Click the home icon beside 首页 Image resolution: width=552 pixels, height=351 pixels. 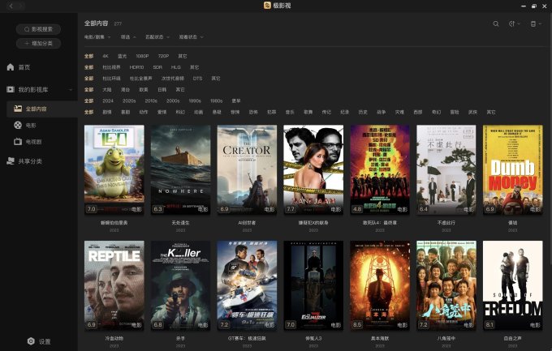click(11, 67)
